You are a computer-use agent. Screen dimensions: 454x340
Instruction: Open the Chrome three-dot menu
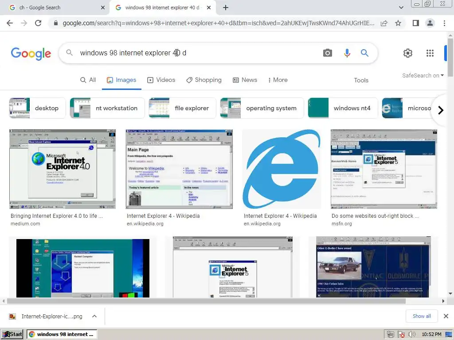[x=444, y=23]
